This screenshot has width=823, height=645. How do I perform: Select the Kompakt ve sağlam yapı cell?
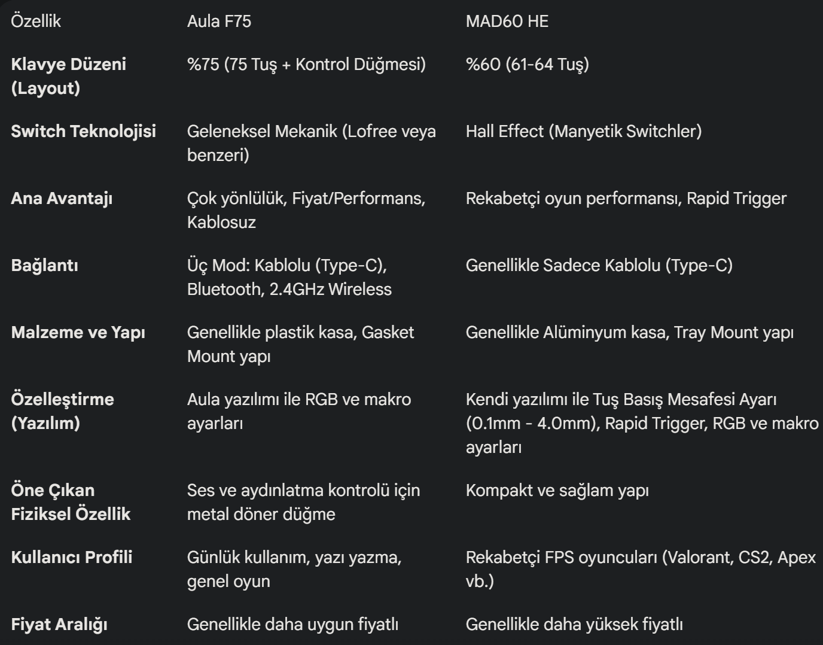(557, 491)
